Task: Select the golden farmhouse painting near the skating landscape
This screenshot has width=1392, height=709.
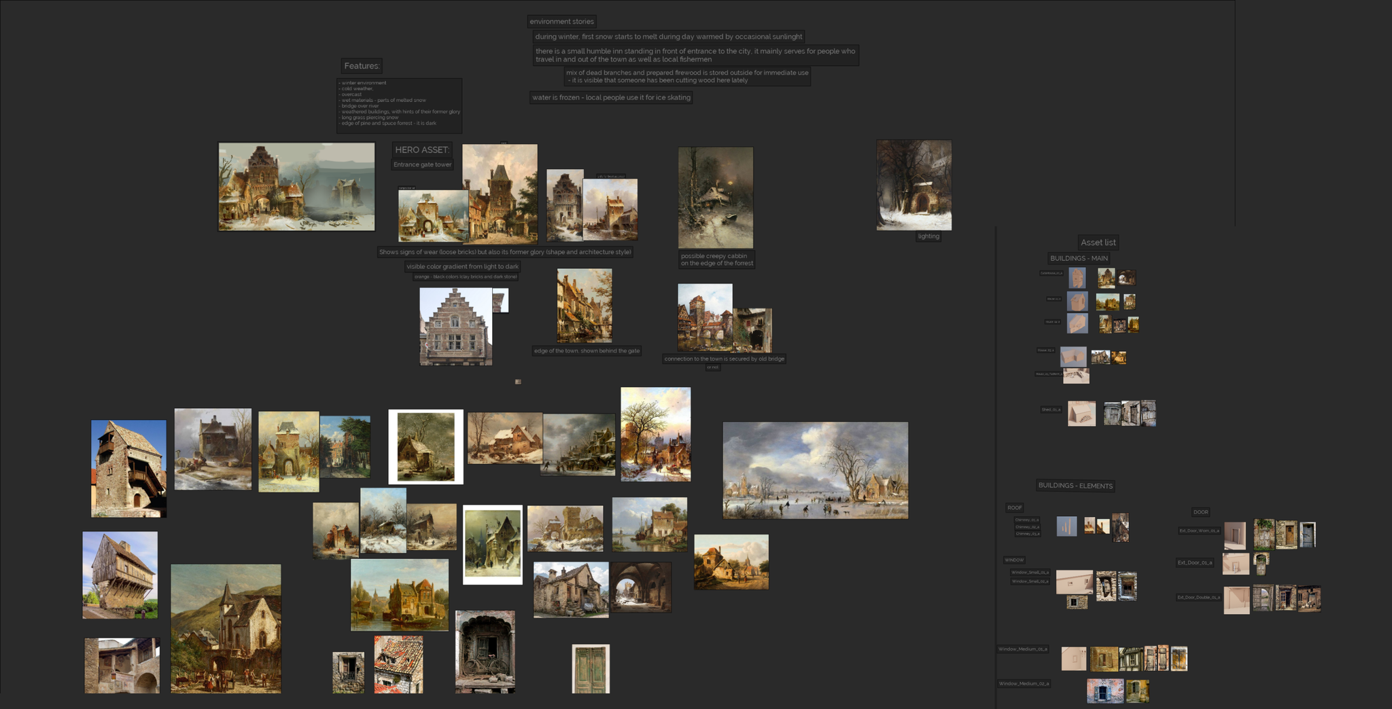Action: 731,562
